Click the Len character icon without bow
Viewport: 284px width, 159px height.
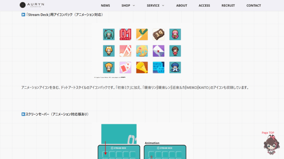coord(109,67)
